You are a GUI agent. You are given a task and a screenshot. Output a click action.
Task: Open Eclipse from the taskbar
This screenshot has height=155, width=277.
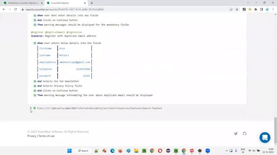coord(168,151)
